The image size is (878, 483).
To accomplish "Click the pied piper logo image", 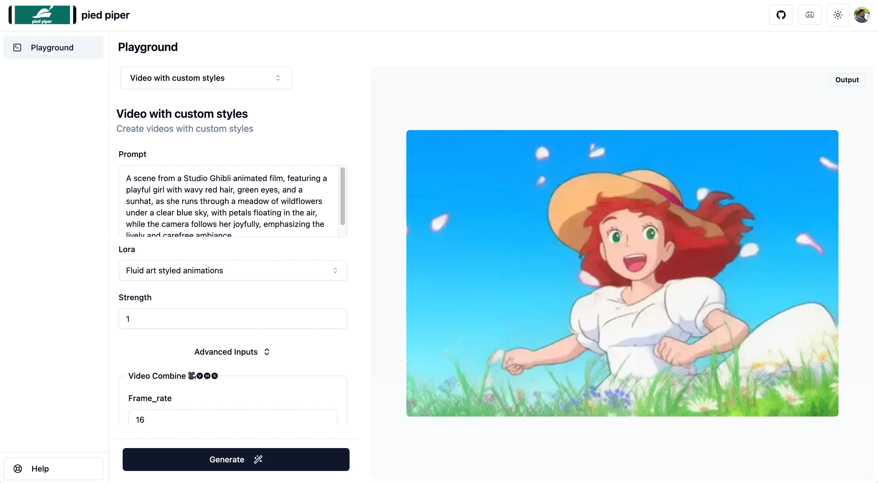I will click(x=42, y=15).
